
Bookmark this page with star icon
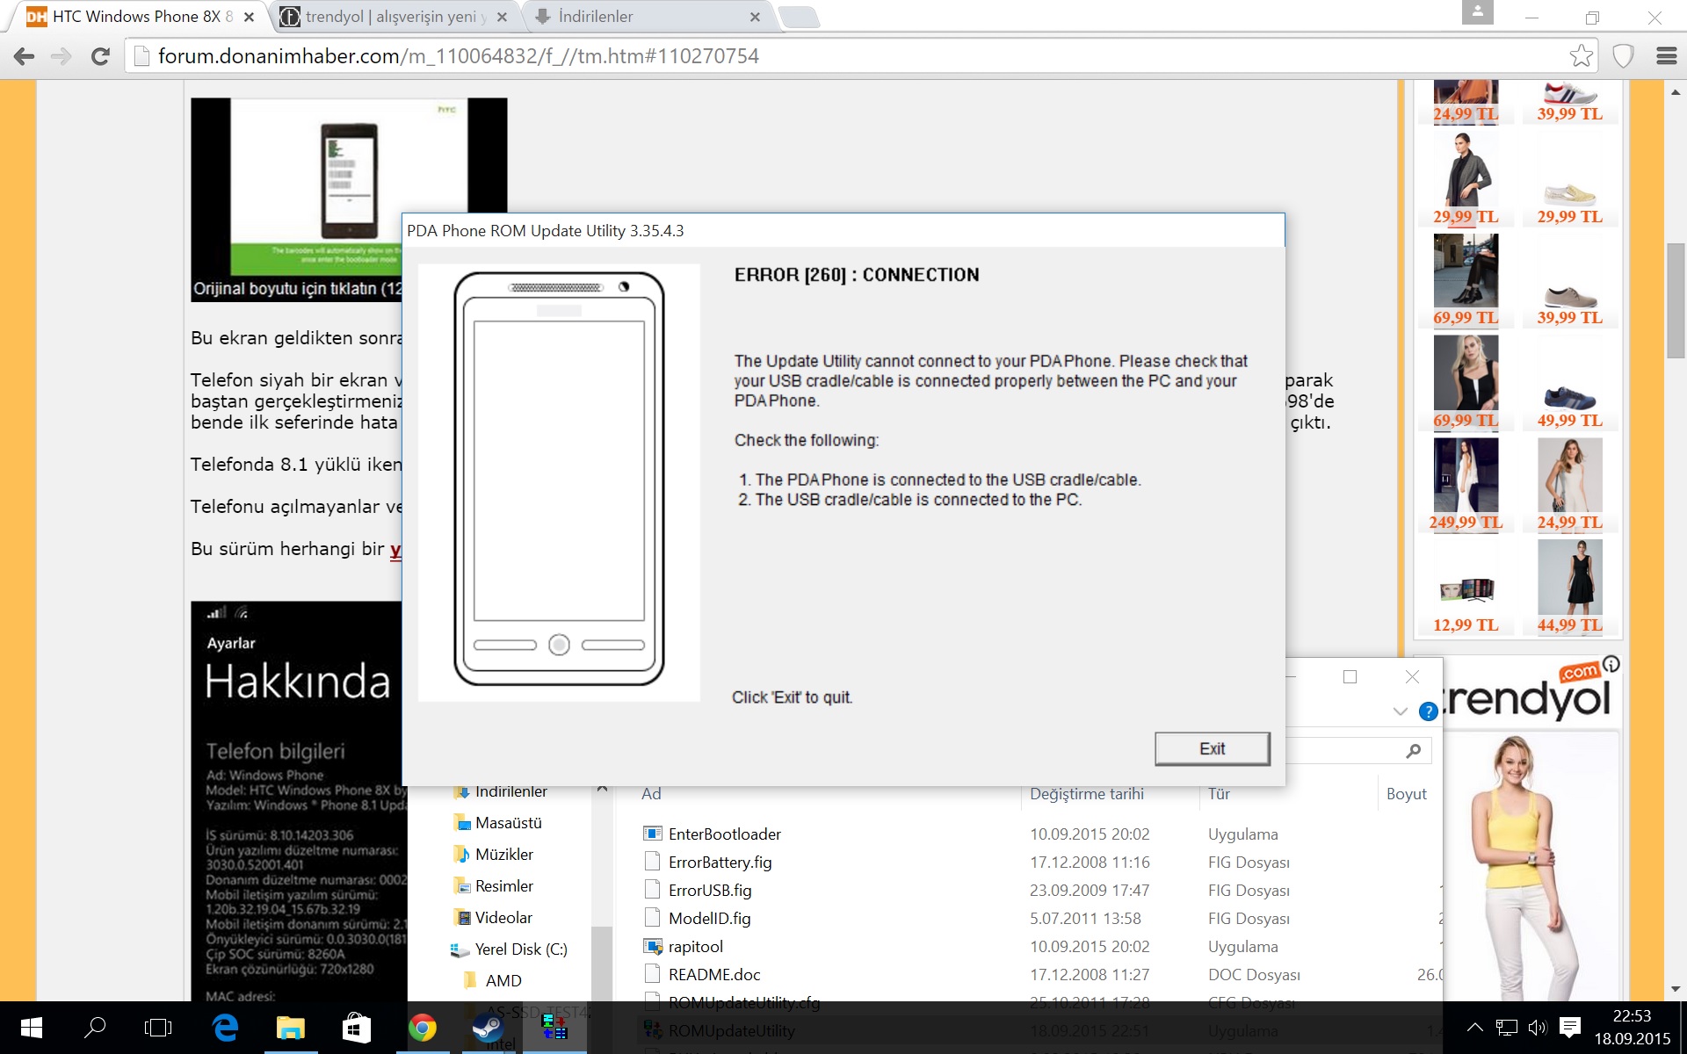(1581, 56)
